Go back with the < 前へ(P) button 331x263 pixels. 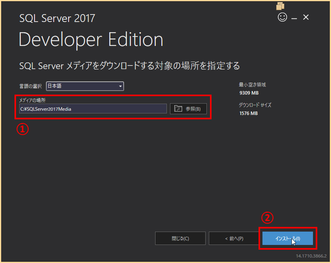click(x=234, y=238)
